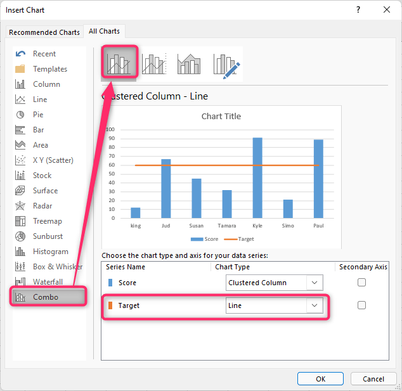
Task: Click blue Score series color marker
Action: pos(110,283)
